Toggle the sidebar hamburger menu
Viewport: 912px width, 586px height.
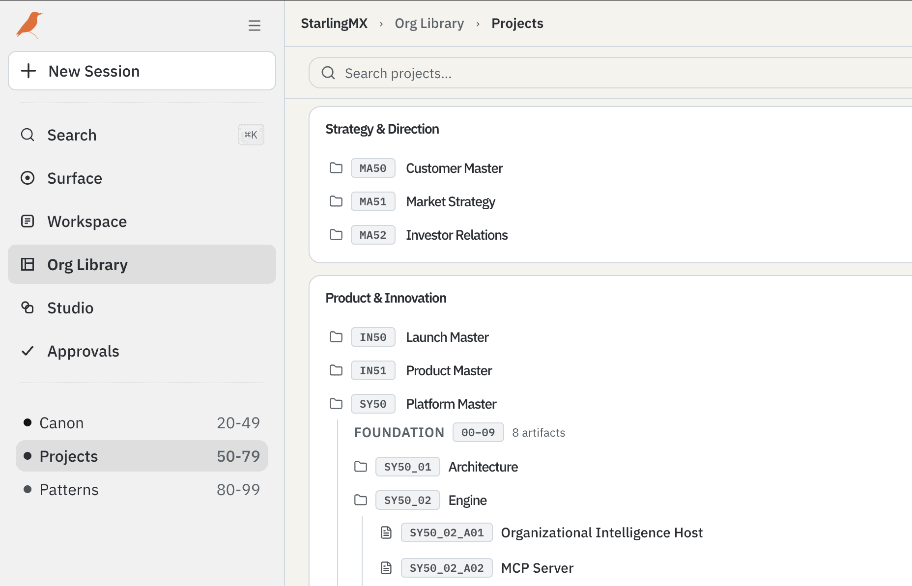[x=254, y=26]
